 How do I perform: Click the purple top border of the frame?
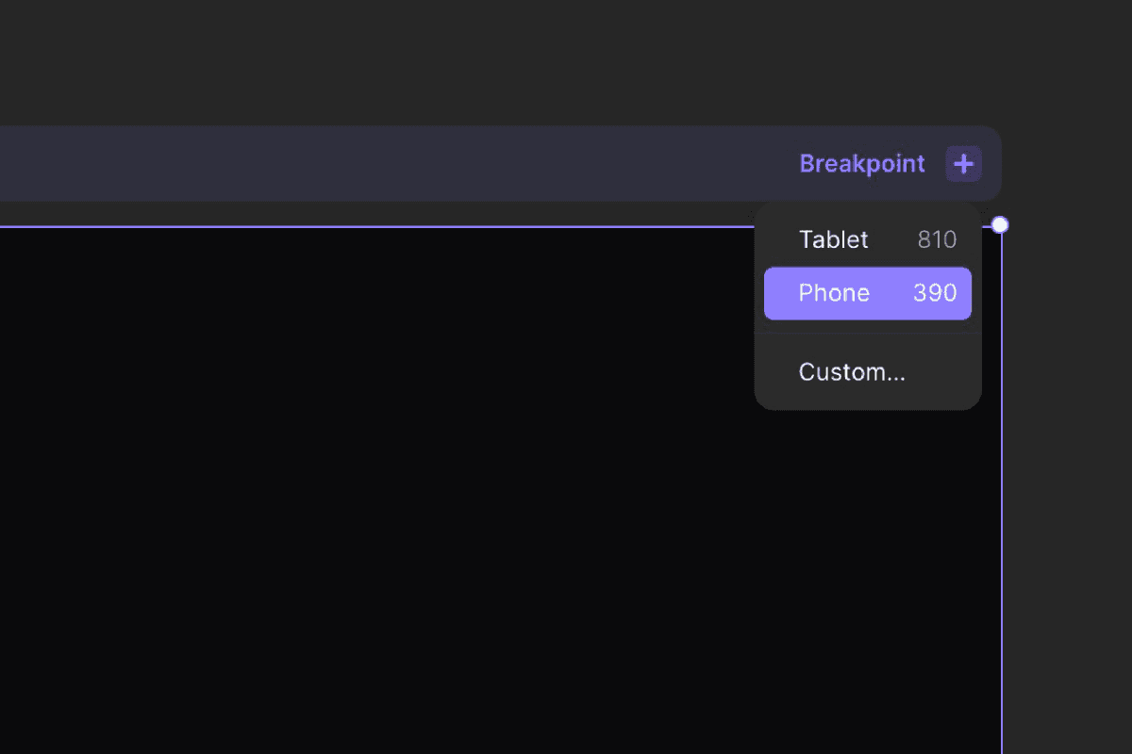[377, 226]
